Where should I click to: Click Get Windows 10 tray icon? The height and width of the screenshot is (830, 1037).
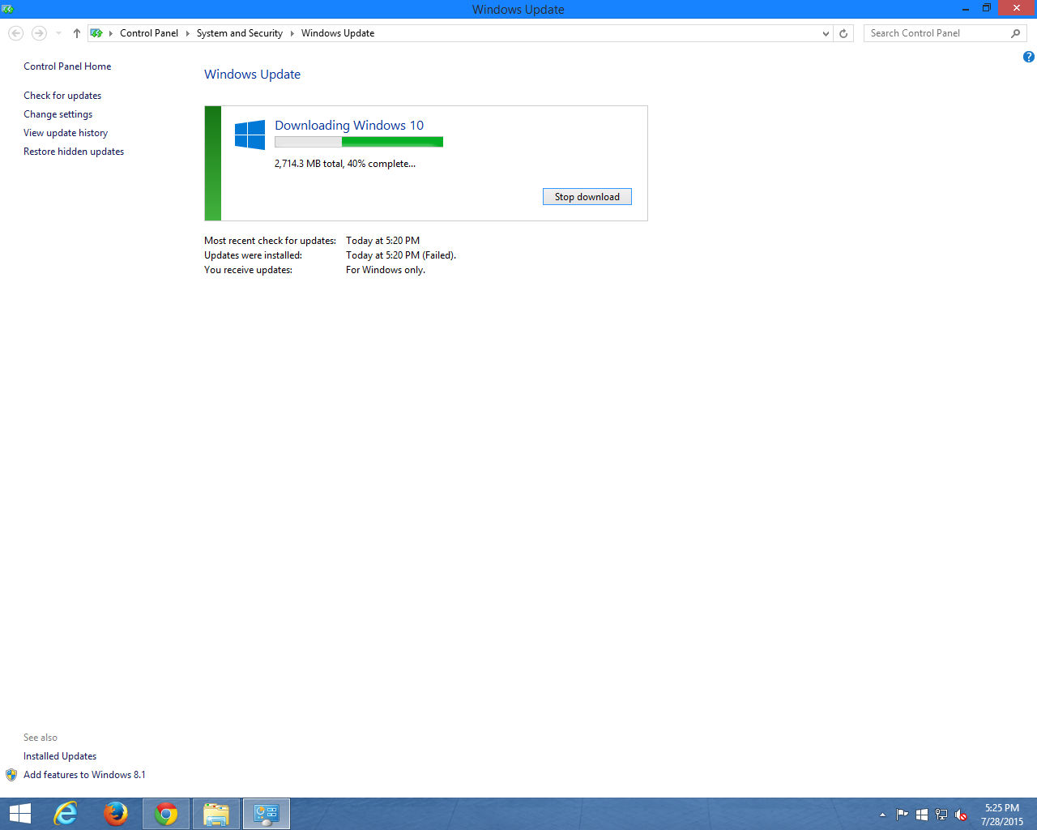(921, 815)
